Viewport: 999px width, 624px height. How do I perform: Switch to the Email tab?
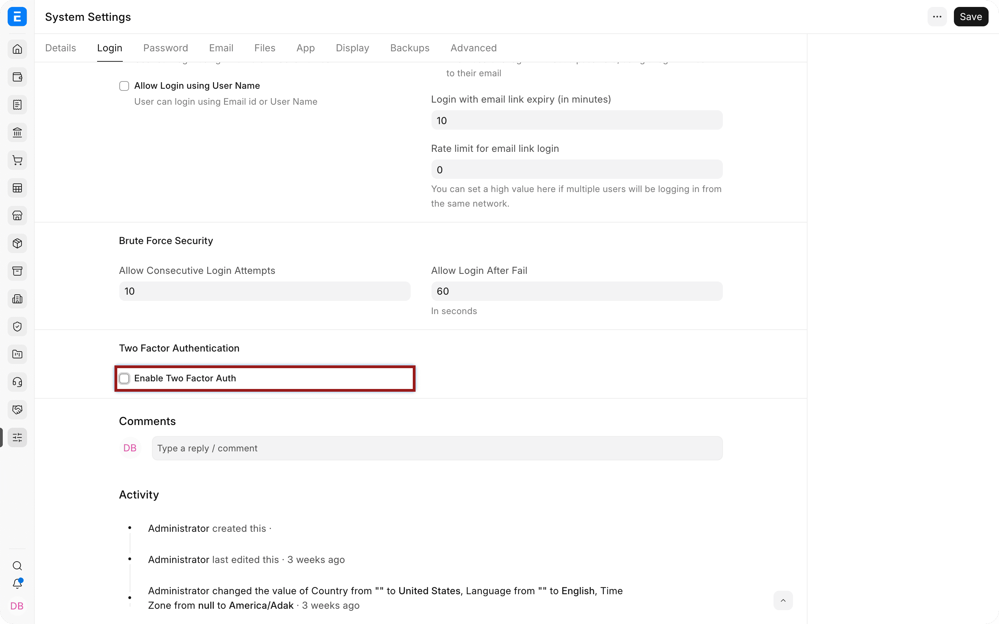pyautogui.click(x=221, y=48)
